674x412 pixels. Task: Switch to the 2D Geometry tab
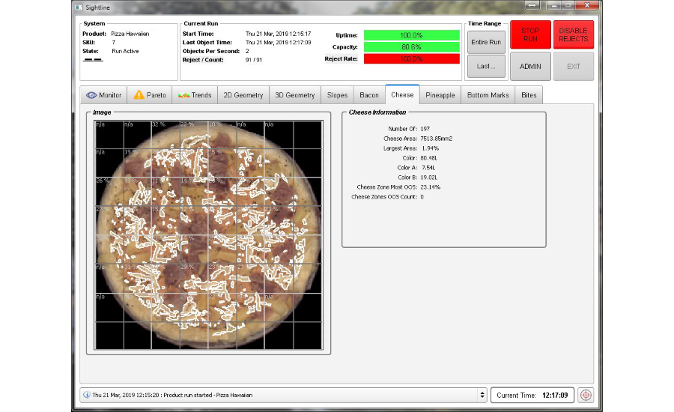[x=243, y=95]
